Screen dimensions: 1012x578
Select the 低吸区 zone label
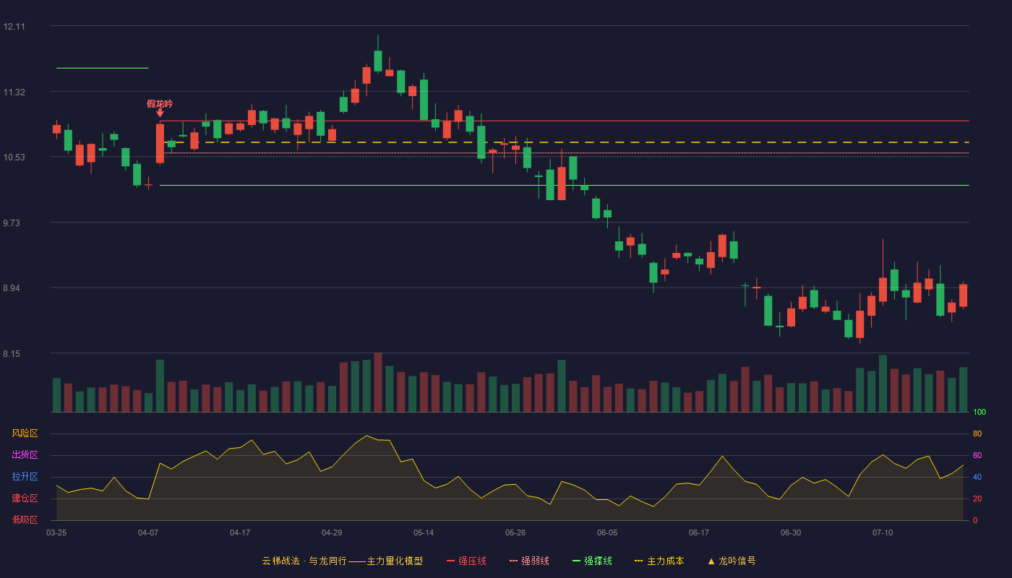tap(25, 519)
